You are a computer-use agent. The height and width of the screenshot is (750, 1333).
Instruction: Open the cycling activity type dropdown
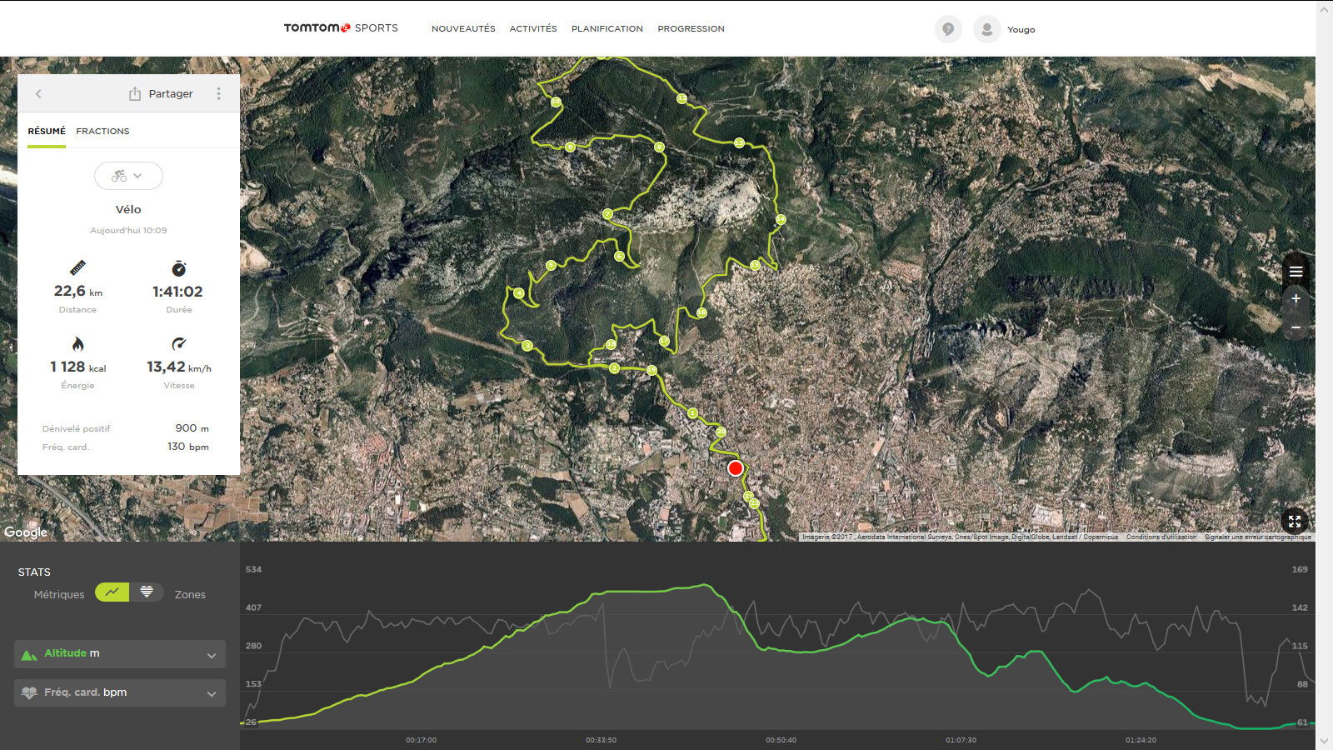pos(128,176)
